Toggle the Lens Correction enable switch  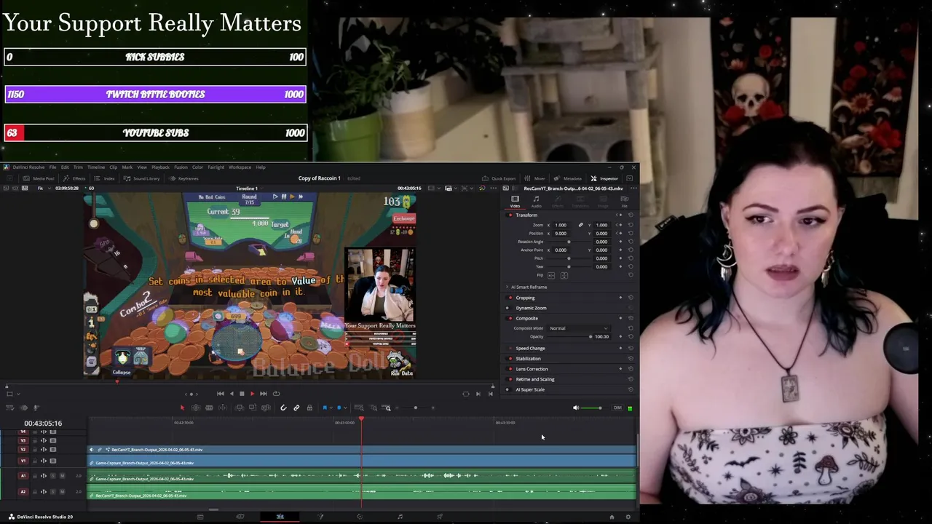(x=510, y=369)
